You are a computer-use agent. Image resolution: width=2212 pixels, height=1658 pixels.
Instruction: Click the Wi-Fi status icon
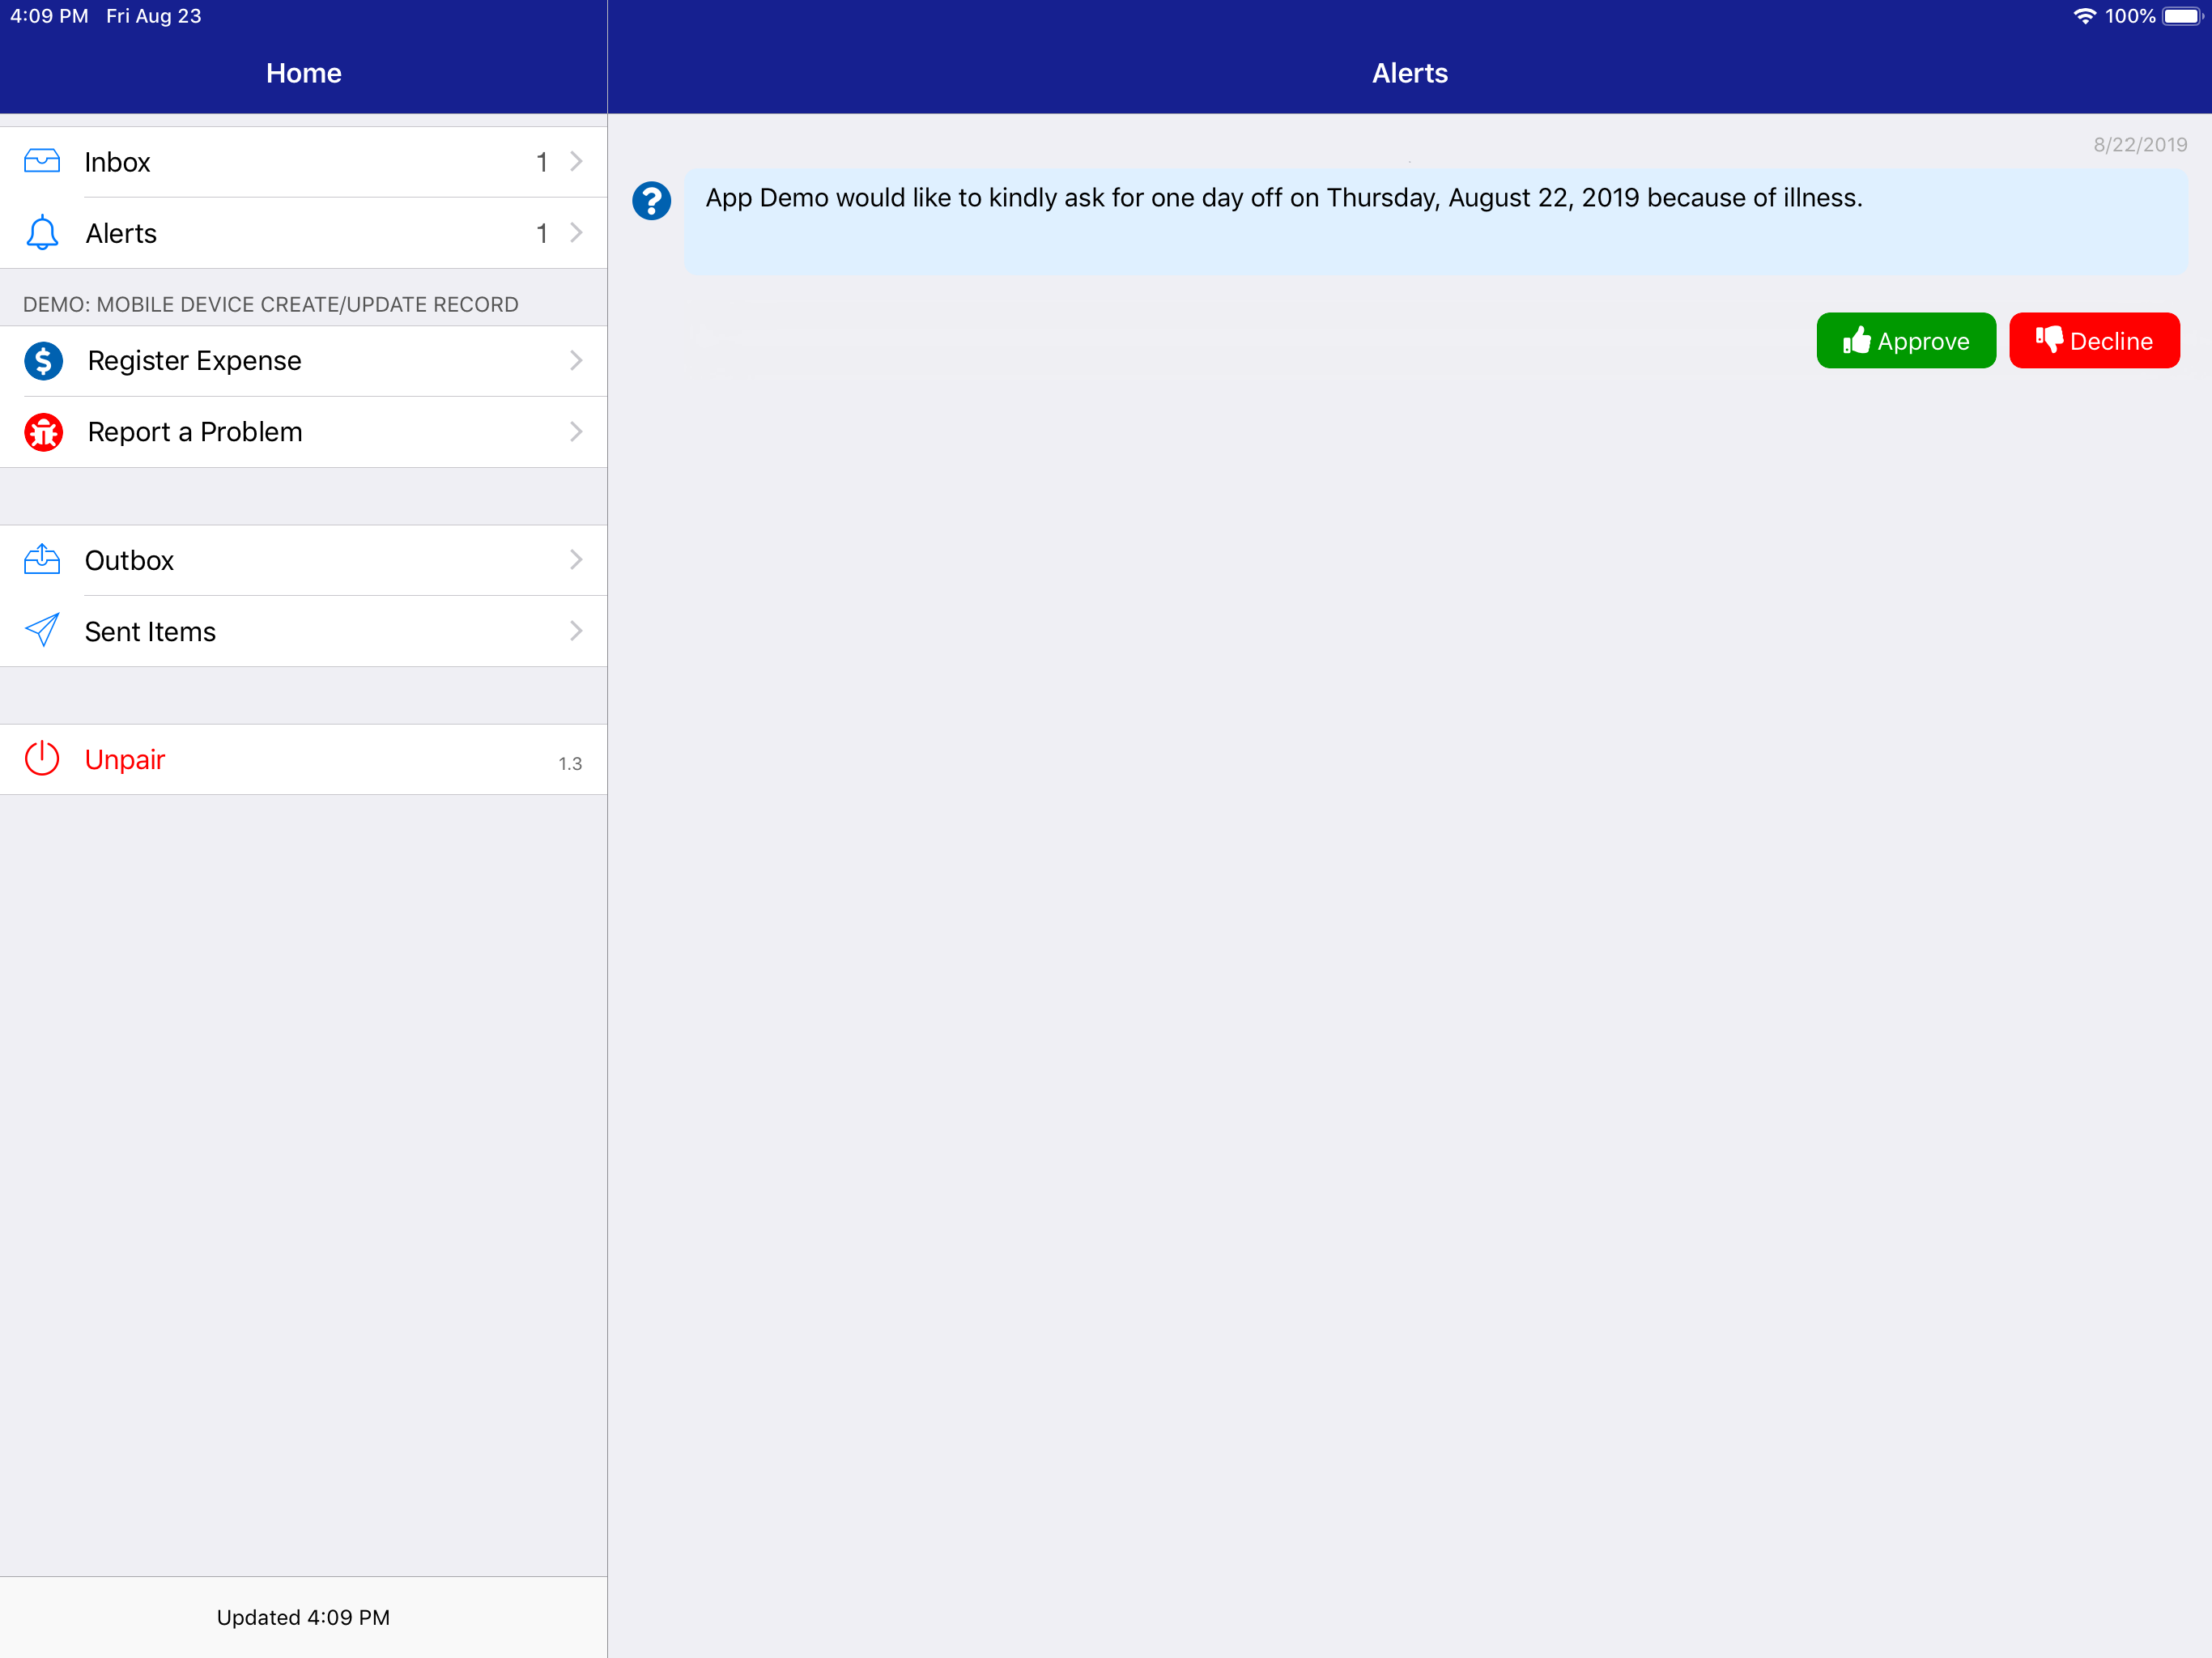[x=2084, y=16]
